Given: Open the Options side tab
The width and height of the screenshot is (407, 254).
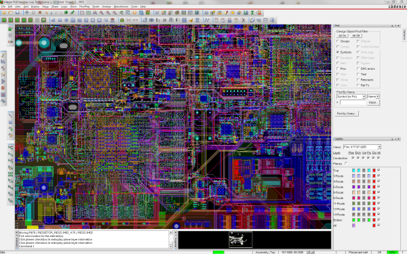Looking at the screenshot, I should point(404,35).
